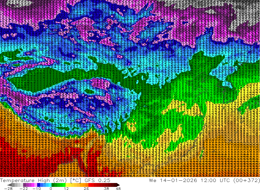Click the '0' legend value
Viewport: 260px width, 190px height.
point(51,189)
